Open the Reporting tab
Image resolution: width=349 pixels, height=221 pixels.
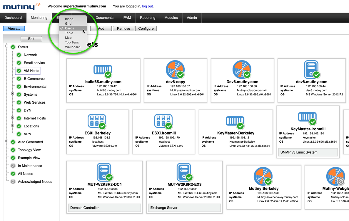point(148,18)
